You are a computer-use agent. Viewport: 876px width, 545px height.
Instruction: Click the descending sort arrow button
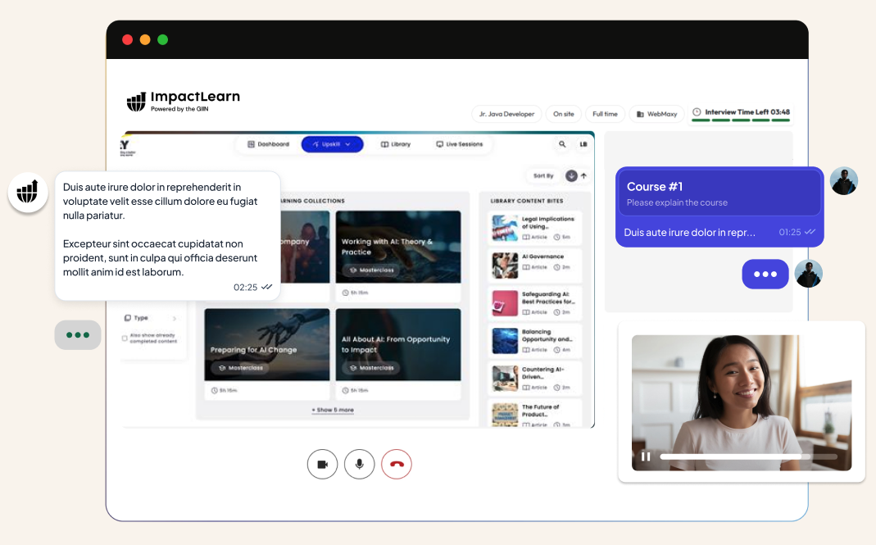571,175
